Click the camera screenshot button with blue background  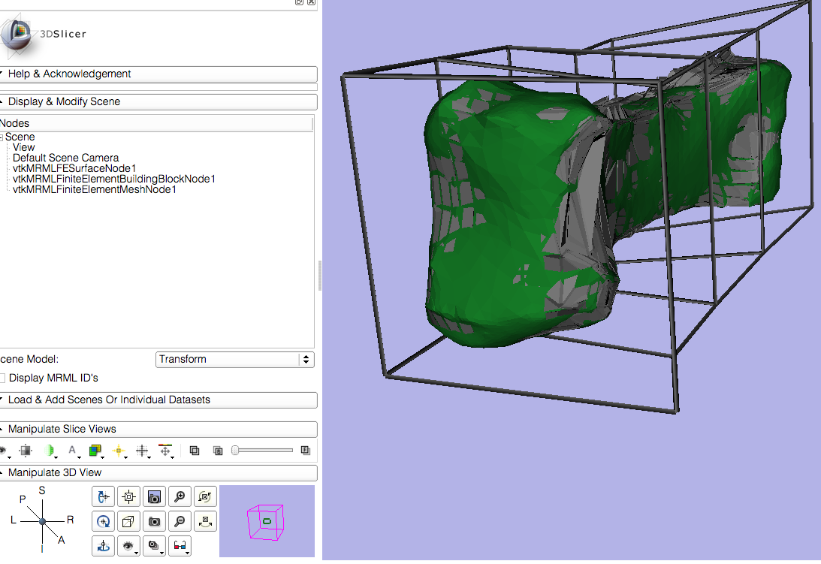[x=155, y=496]
